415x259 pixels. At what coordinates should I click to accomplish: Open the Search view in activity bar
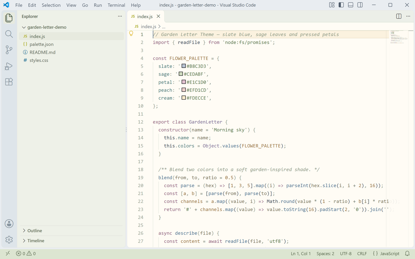pos(9,34)
